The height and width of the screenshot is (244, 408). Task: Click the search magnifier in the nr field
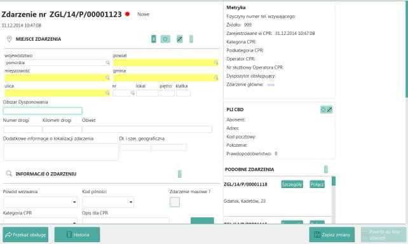click(132, 93)
